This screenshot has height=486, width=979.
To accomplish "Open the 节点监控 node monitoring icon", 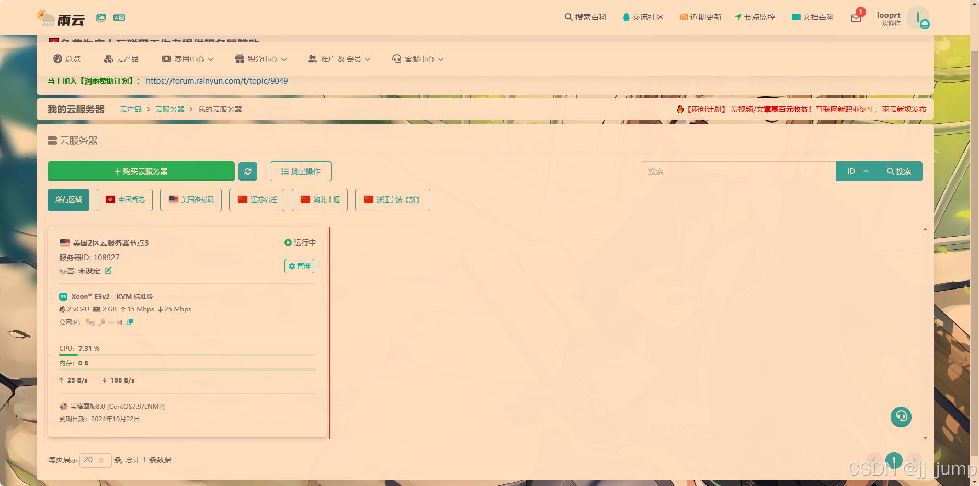I will [738, 17].
